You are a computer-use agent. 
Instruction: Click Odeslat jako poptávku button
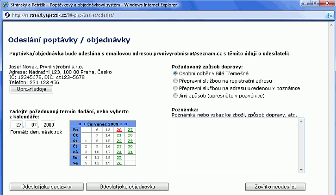point(46,187)
